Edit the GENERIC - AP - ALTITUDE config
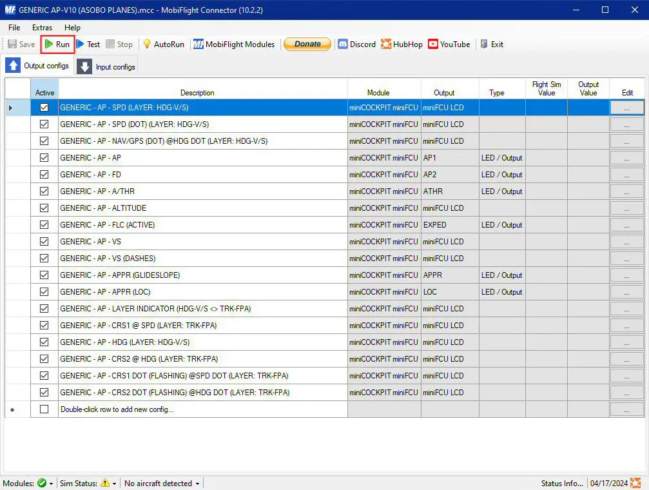 pos(626,208)
